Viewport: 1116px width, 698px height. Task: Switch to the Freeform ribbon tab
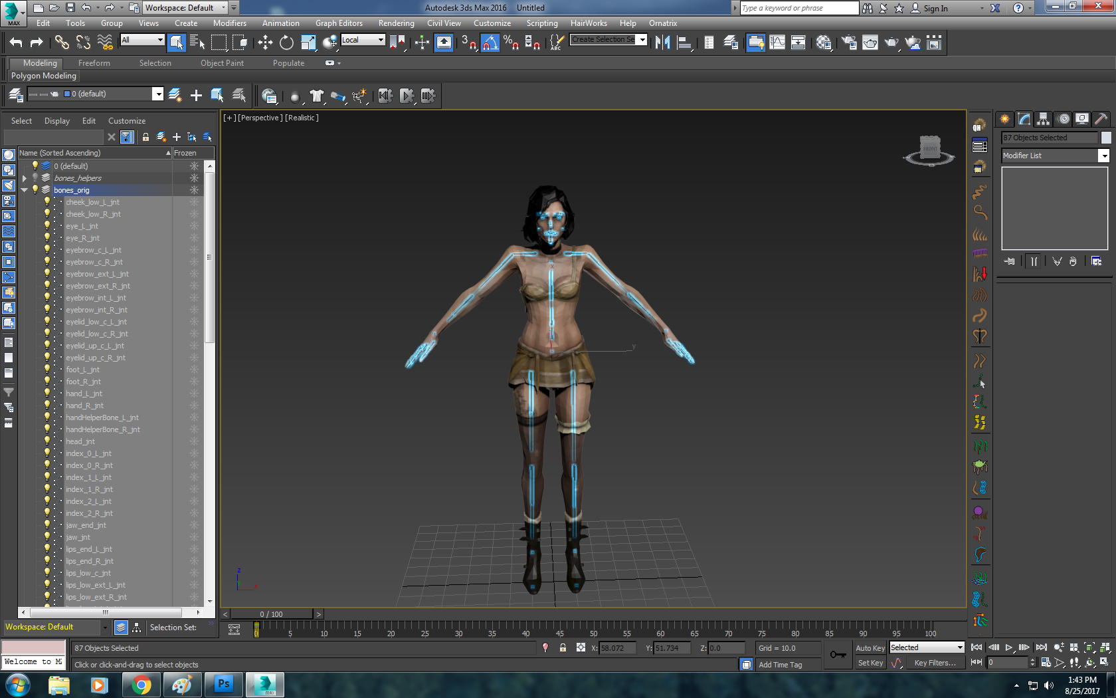click(x=94, y=63)
